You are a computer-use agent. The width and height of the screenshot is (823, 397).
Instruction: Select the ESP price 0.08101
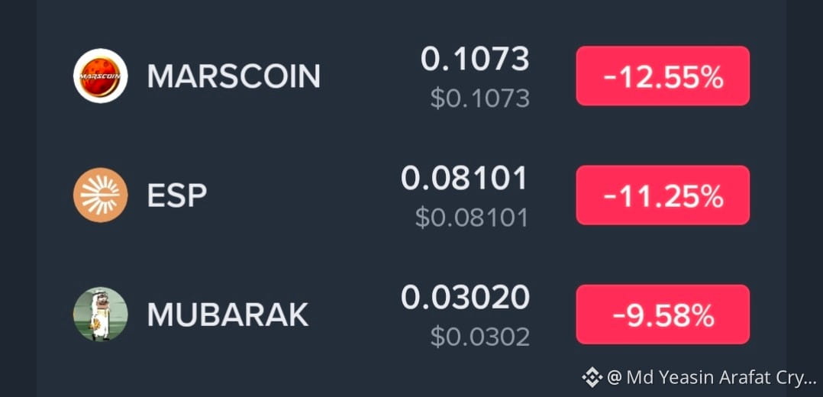point(464,179)
